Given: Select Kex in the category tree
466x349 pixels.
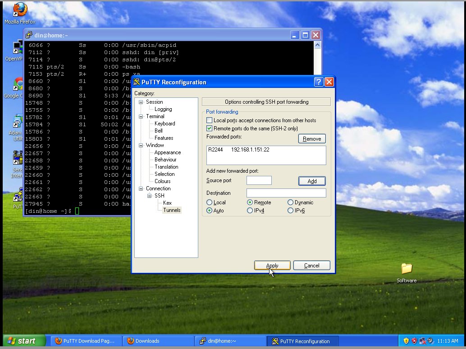Looking at the screenshot, I should (x=167, y=203).
